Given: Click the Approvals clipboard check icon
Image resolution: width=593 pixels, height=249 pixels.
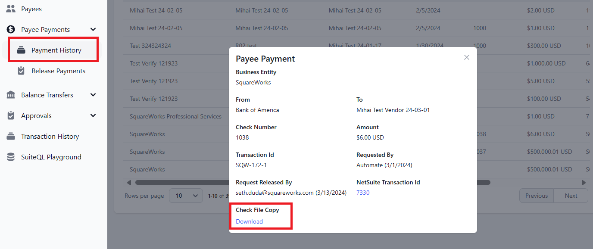Looking at the screenshot, I should pyautogui.click(x=11, y=116).
